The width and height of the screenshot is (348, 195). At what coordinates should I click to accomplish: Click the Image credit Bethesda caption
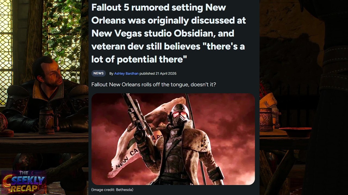112,190
